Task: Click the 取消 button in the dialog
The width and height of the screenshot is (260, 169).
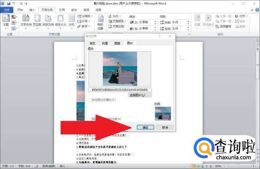Action: click(x=165, y=127)
